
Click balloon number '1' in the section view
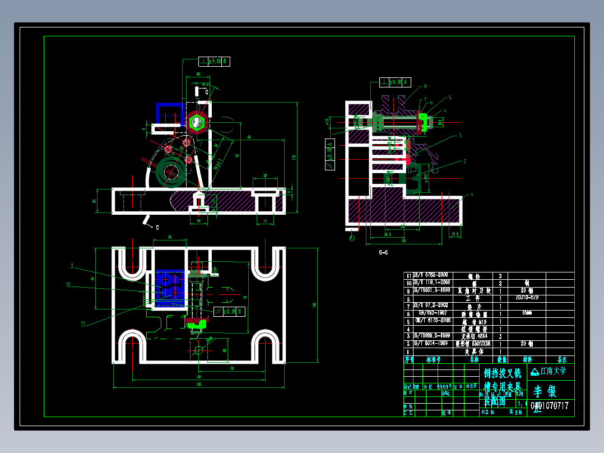click(x=472, y=195)
